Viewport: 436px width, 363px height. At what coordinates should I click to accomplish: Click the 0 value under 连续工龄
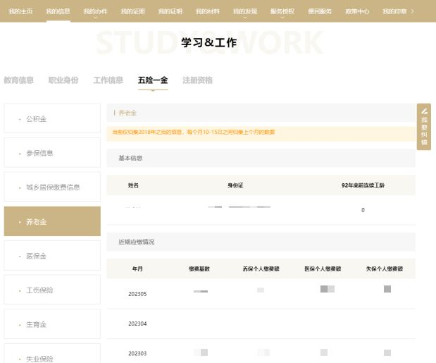point(363,210)
